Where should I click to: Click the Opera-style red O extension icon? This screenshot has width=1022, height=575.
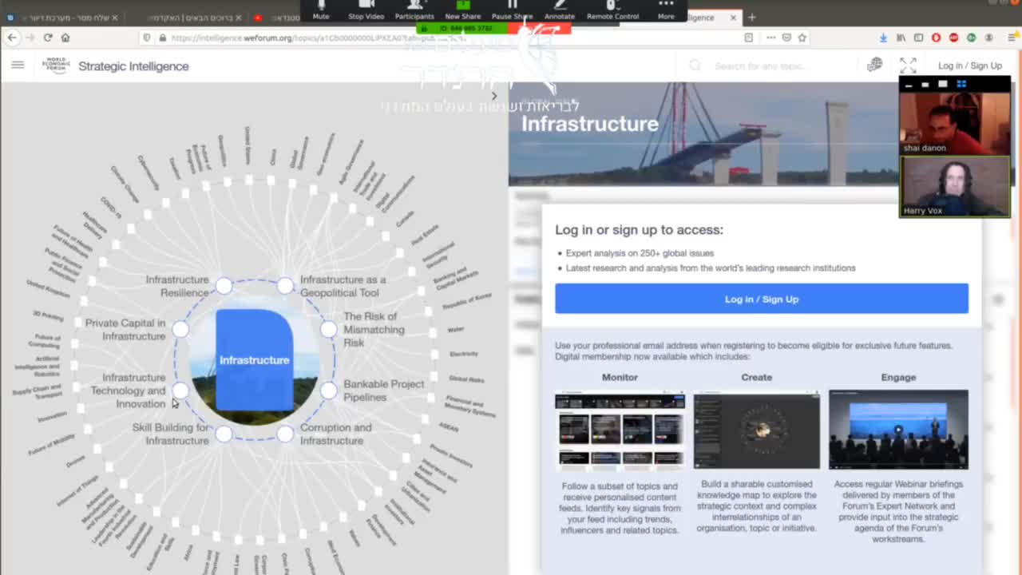936,38
